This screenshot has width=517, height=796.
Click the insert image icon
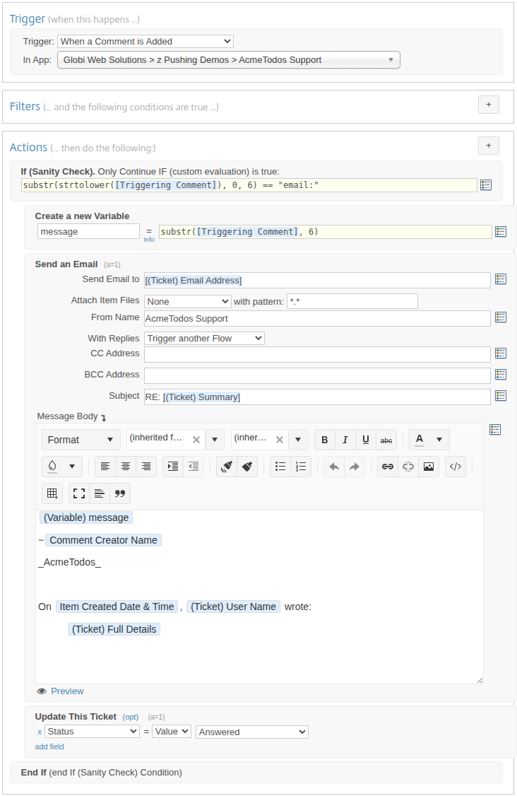(x=428, y=467)
